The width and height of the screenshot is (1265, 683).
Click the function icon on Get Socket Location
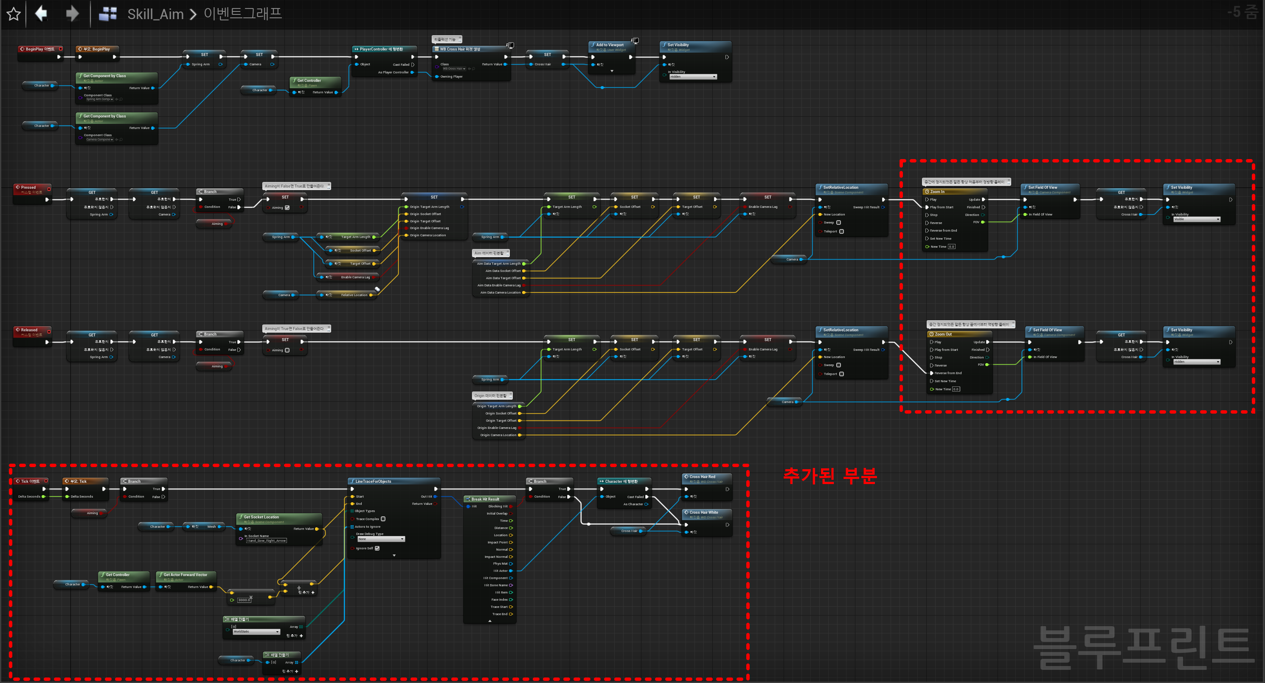(x=241, y=517)
